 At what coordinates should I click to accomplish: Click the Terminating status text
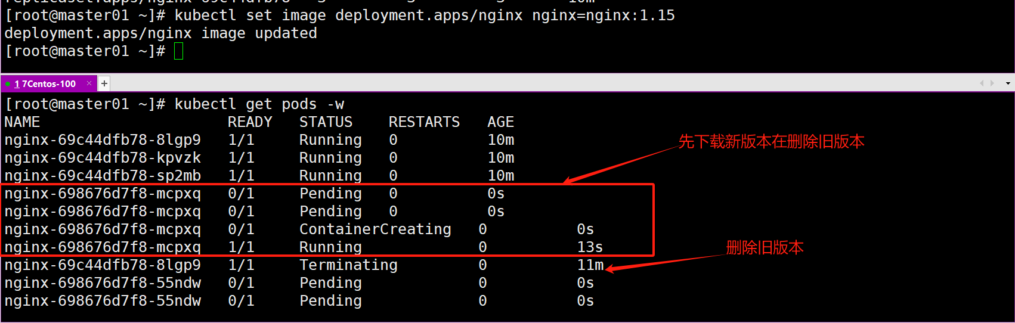click(348, 265)
